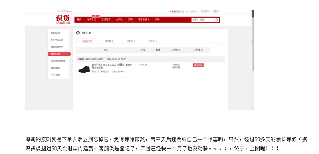Open 团购 in the navigation bar
319x154 pixels.
130,20
